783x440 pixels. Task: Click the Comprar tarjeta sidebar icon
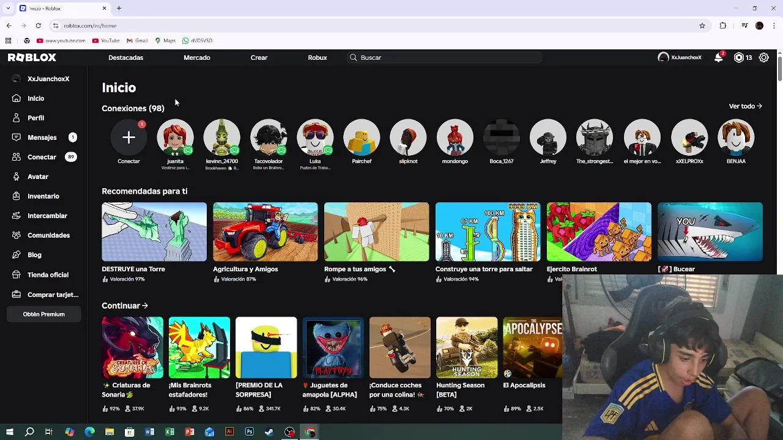tap(17, 295)
